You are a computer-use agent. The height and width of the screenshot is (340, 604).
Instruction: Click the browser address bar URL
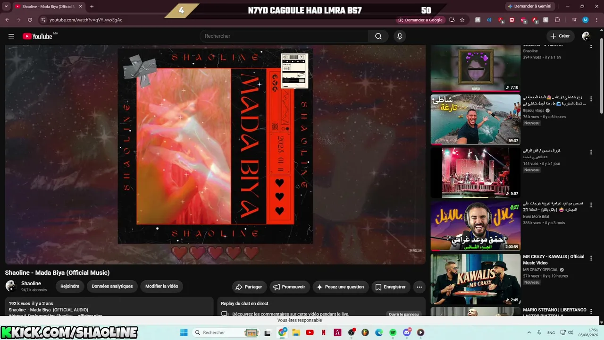click(86, 20)
